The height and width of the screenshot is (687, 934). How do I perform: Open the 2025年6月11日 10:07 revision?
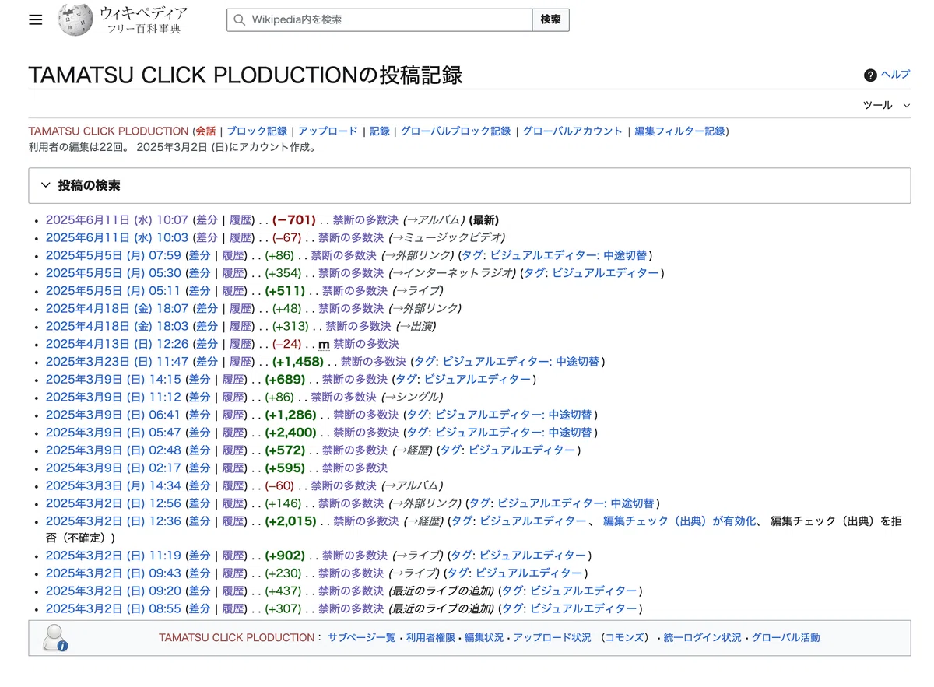click(x=117, y=220)
